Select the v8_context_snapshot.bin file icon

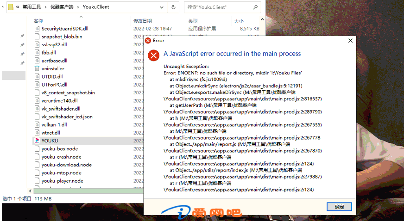(37, 92)
